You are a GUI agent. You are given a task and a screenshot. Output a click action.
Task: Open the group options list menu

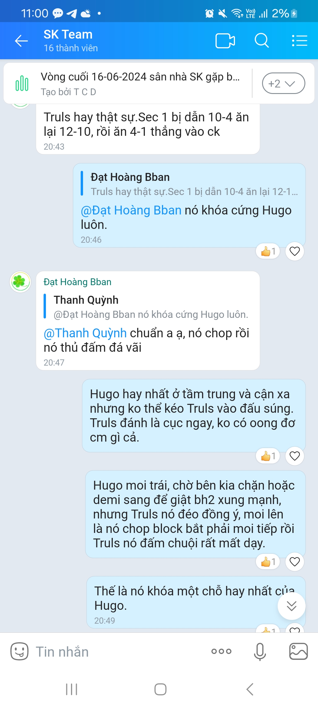point(299,41)
